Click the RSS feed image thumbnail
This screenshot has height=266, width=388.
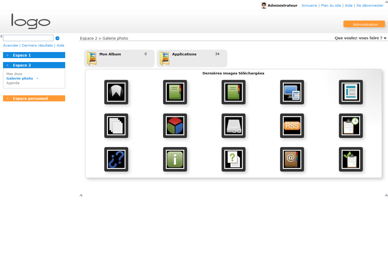(x=292, y=126)
